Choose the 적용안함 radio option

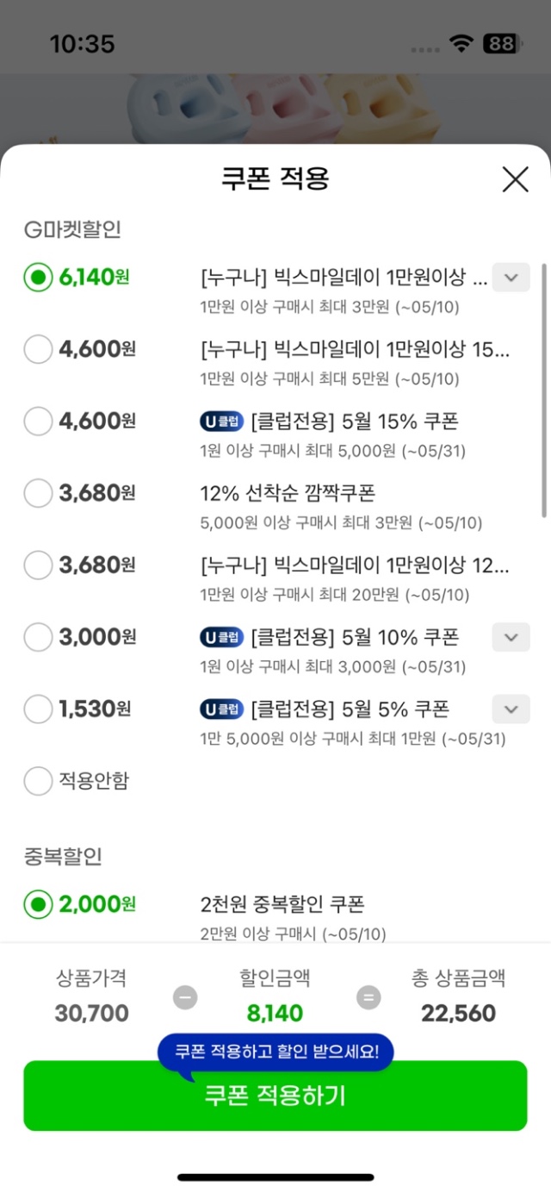pos(38,781)
